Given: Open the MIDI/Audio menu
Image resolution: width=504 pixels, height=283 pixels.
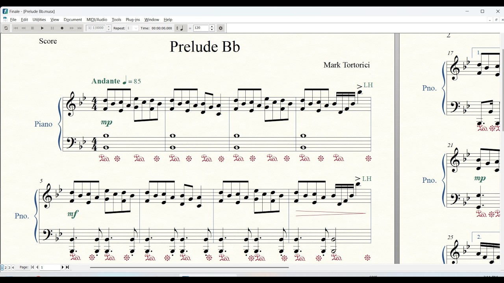Looking at the screenshot, I should click(x=97, y=20).
